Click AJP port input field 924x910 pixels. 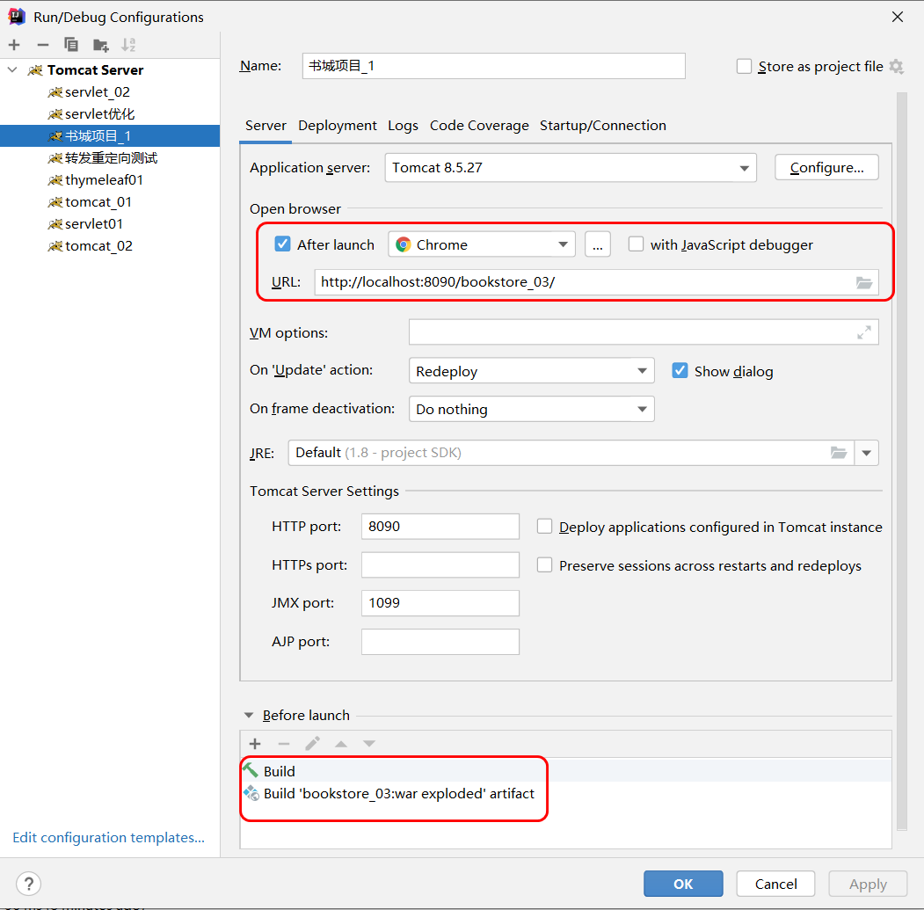[x=440, y=642]
